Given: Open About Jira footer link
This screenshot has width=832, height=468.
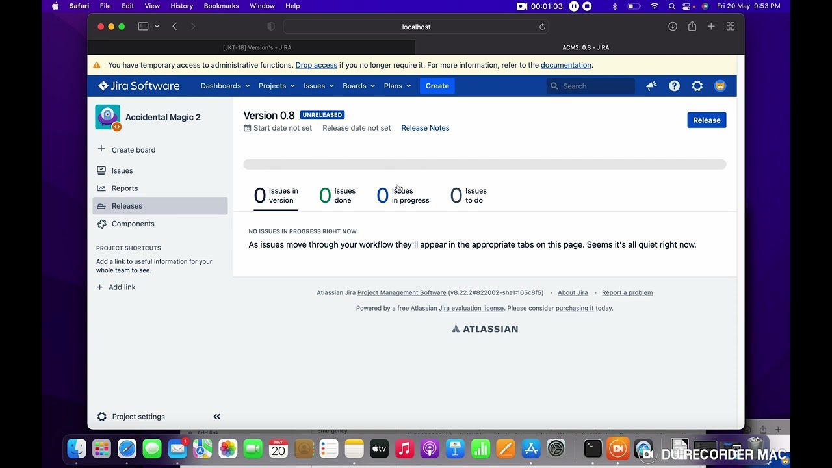Looking at the screenshot, I should (573, 292).
